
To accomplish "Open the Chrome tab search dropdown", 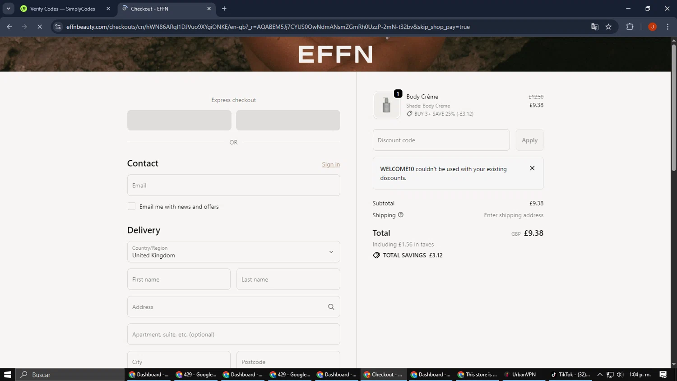I will 8,9.
